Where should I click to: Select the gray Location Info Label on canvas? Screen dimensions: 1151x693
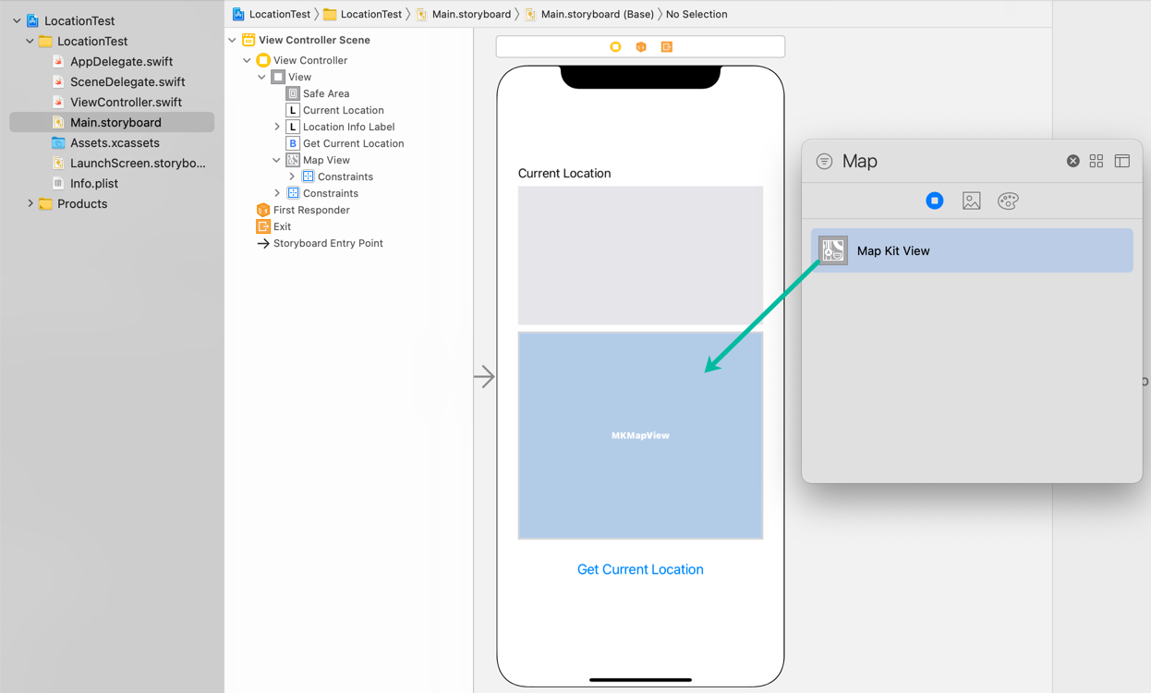pos(640,255)
